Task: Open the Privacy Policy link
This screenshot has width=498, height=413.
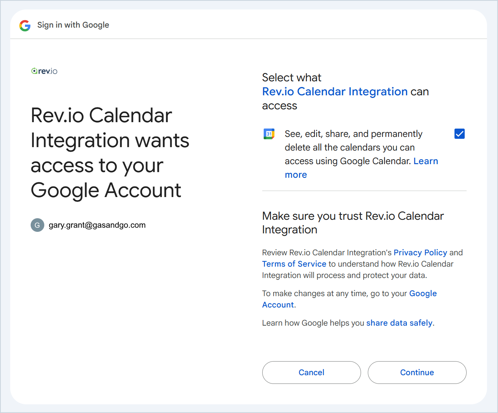Action: (x=420, y=253)
